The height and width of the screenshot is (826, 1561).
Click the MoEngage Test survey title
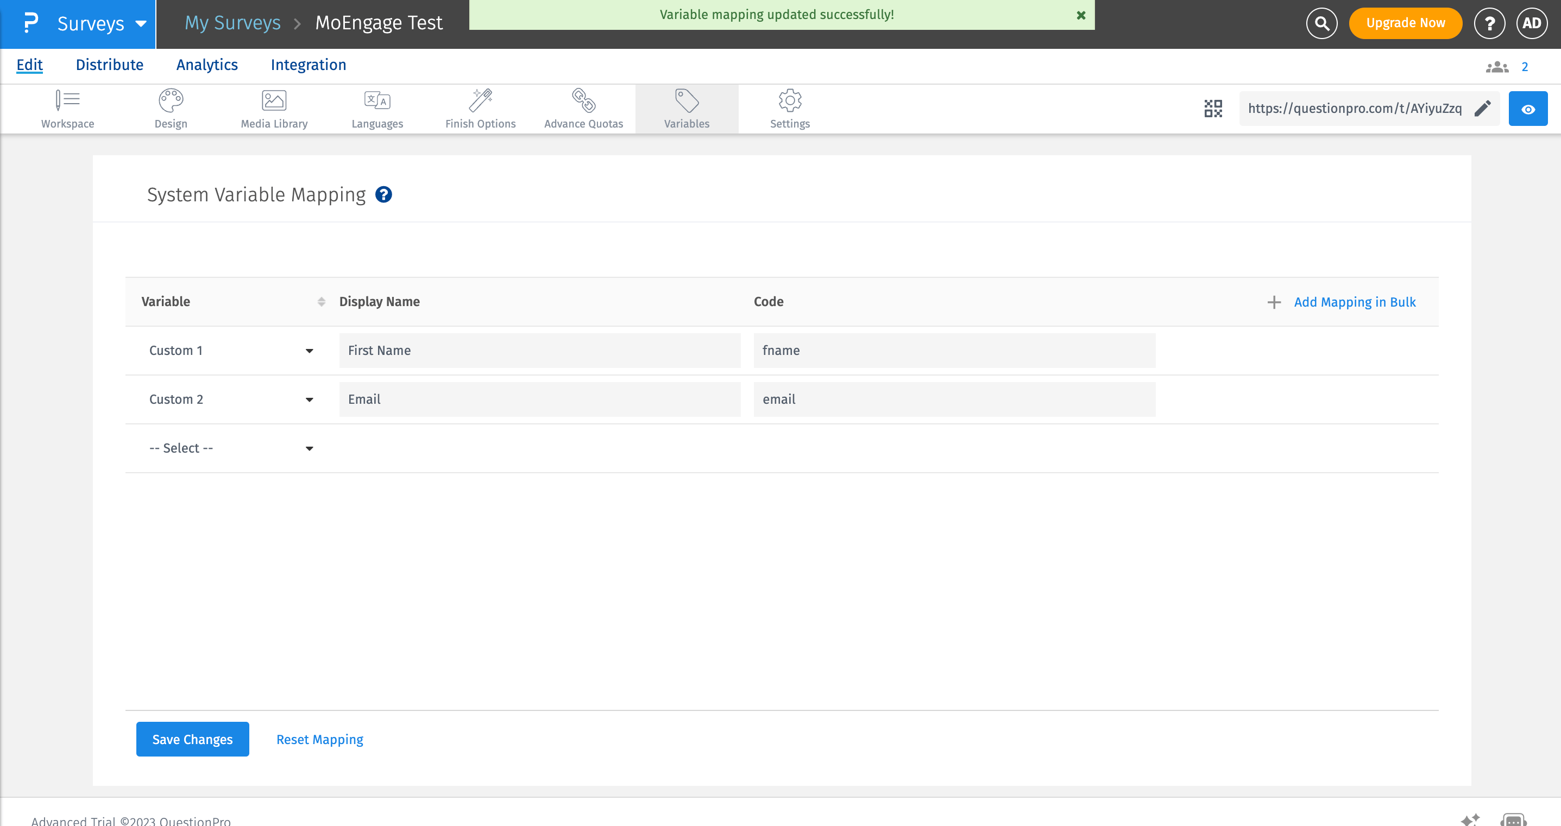pyautogui.click(x=379, y=23)
